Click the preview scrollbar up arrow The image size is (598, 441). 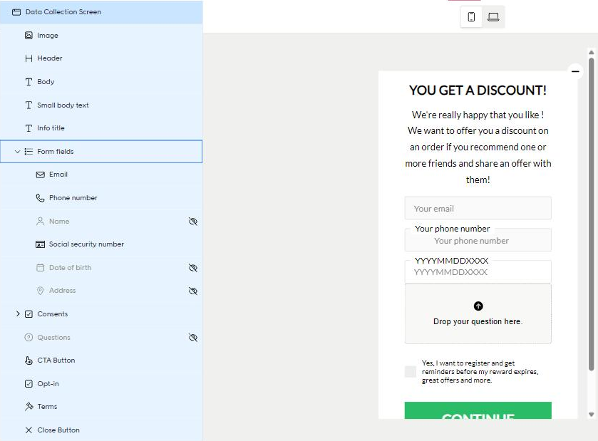click(x=591, y=53)
